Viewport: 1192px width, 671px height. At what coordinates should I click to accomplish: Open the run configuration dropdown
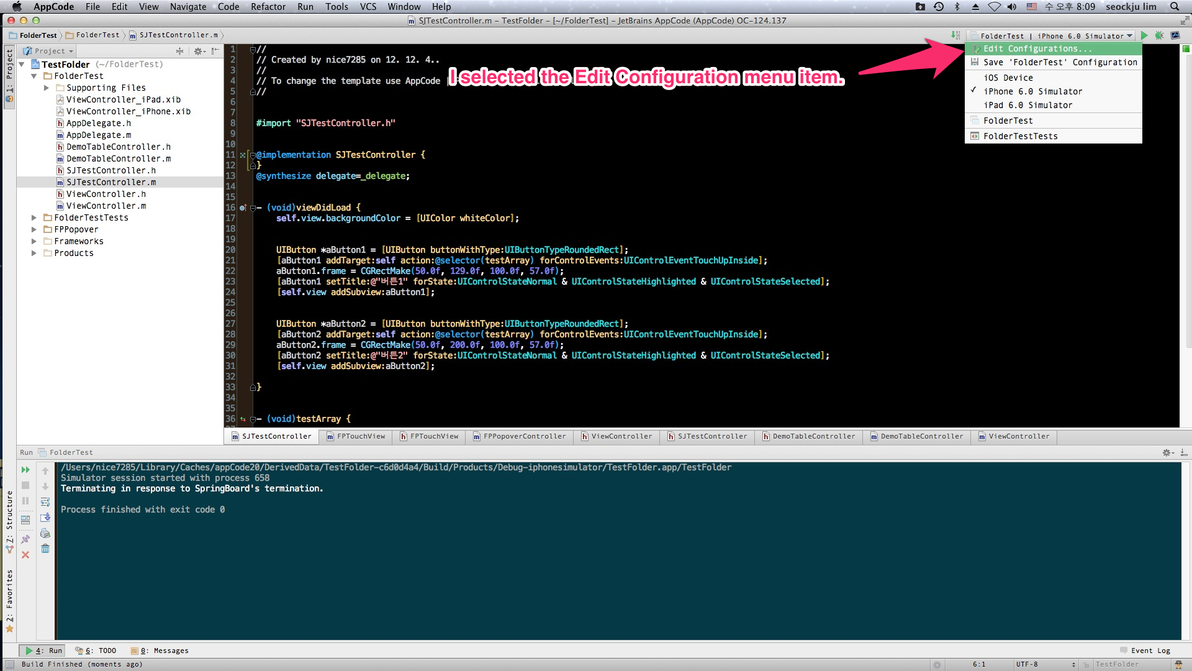[x=1052, y=36]
